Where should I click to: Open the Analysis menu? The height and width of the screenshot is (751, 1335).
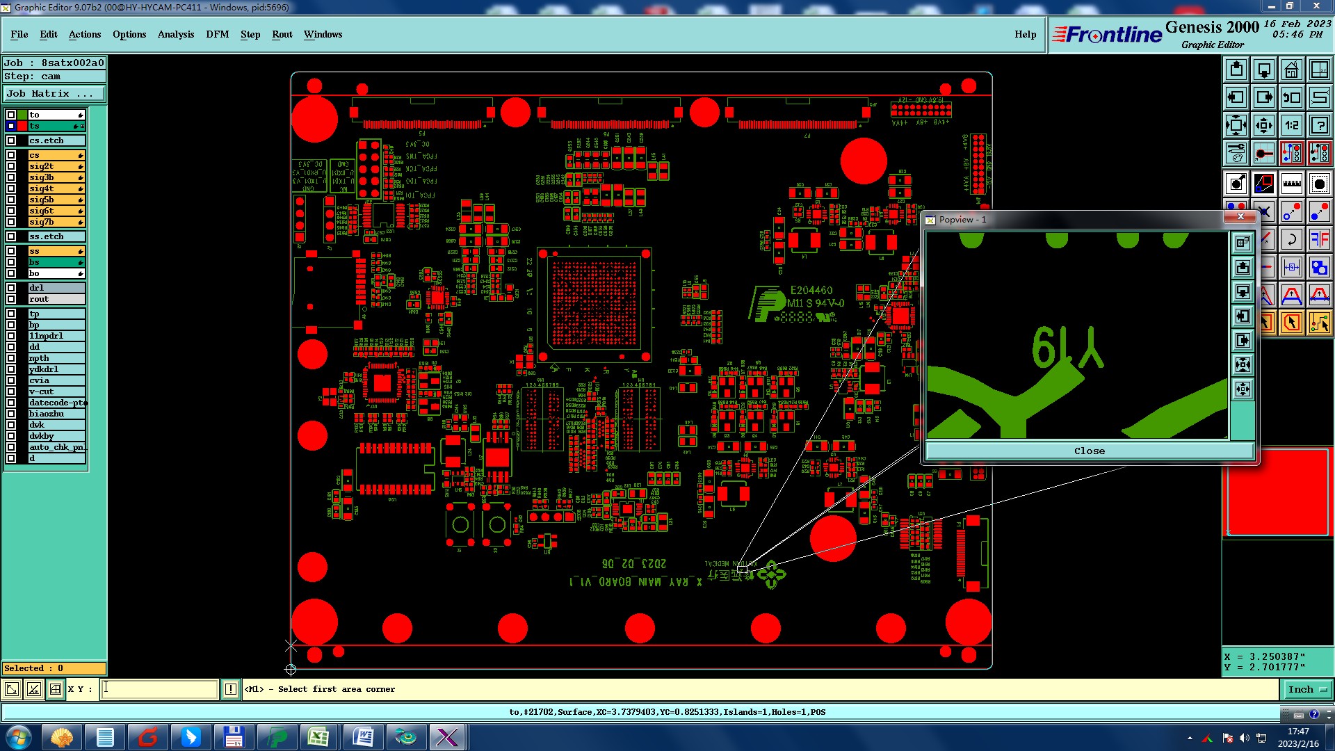tap(175, 34)
